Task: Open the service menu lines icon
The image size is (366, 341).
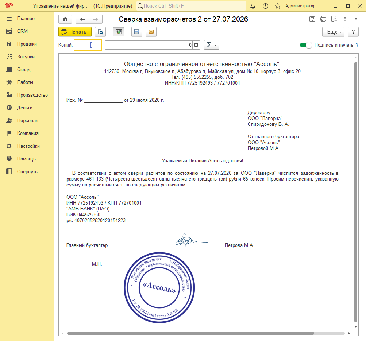Action: click(x=323, y=6)
